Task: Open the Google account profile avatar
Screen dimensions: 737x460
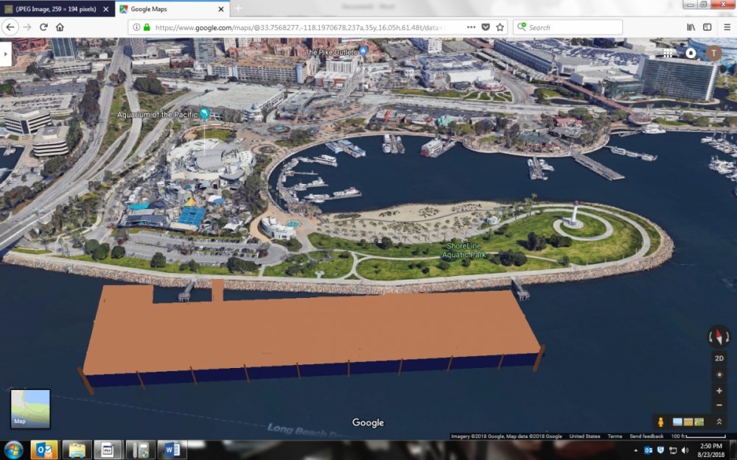Action: [713, 53]
